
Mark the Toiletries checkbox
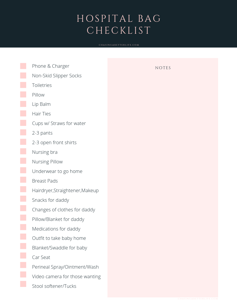[x=23, y=85]
